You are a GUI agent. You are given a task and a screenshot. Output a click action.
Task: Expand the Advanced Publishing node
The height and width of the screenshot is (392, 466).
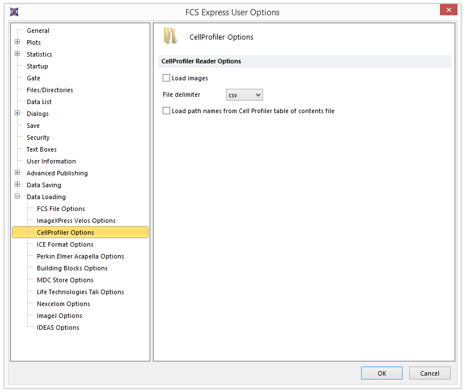point(18,173)
